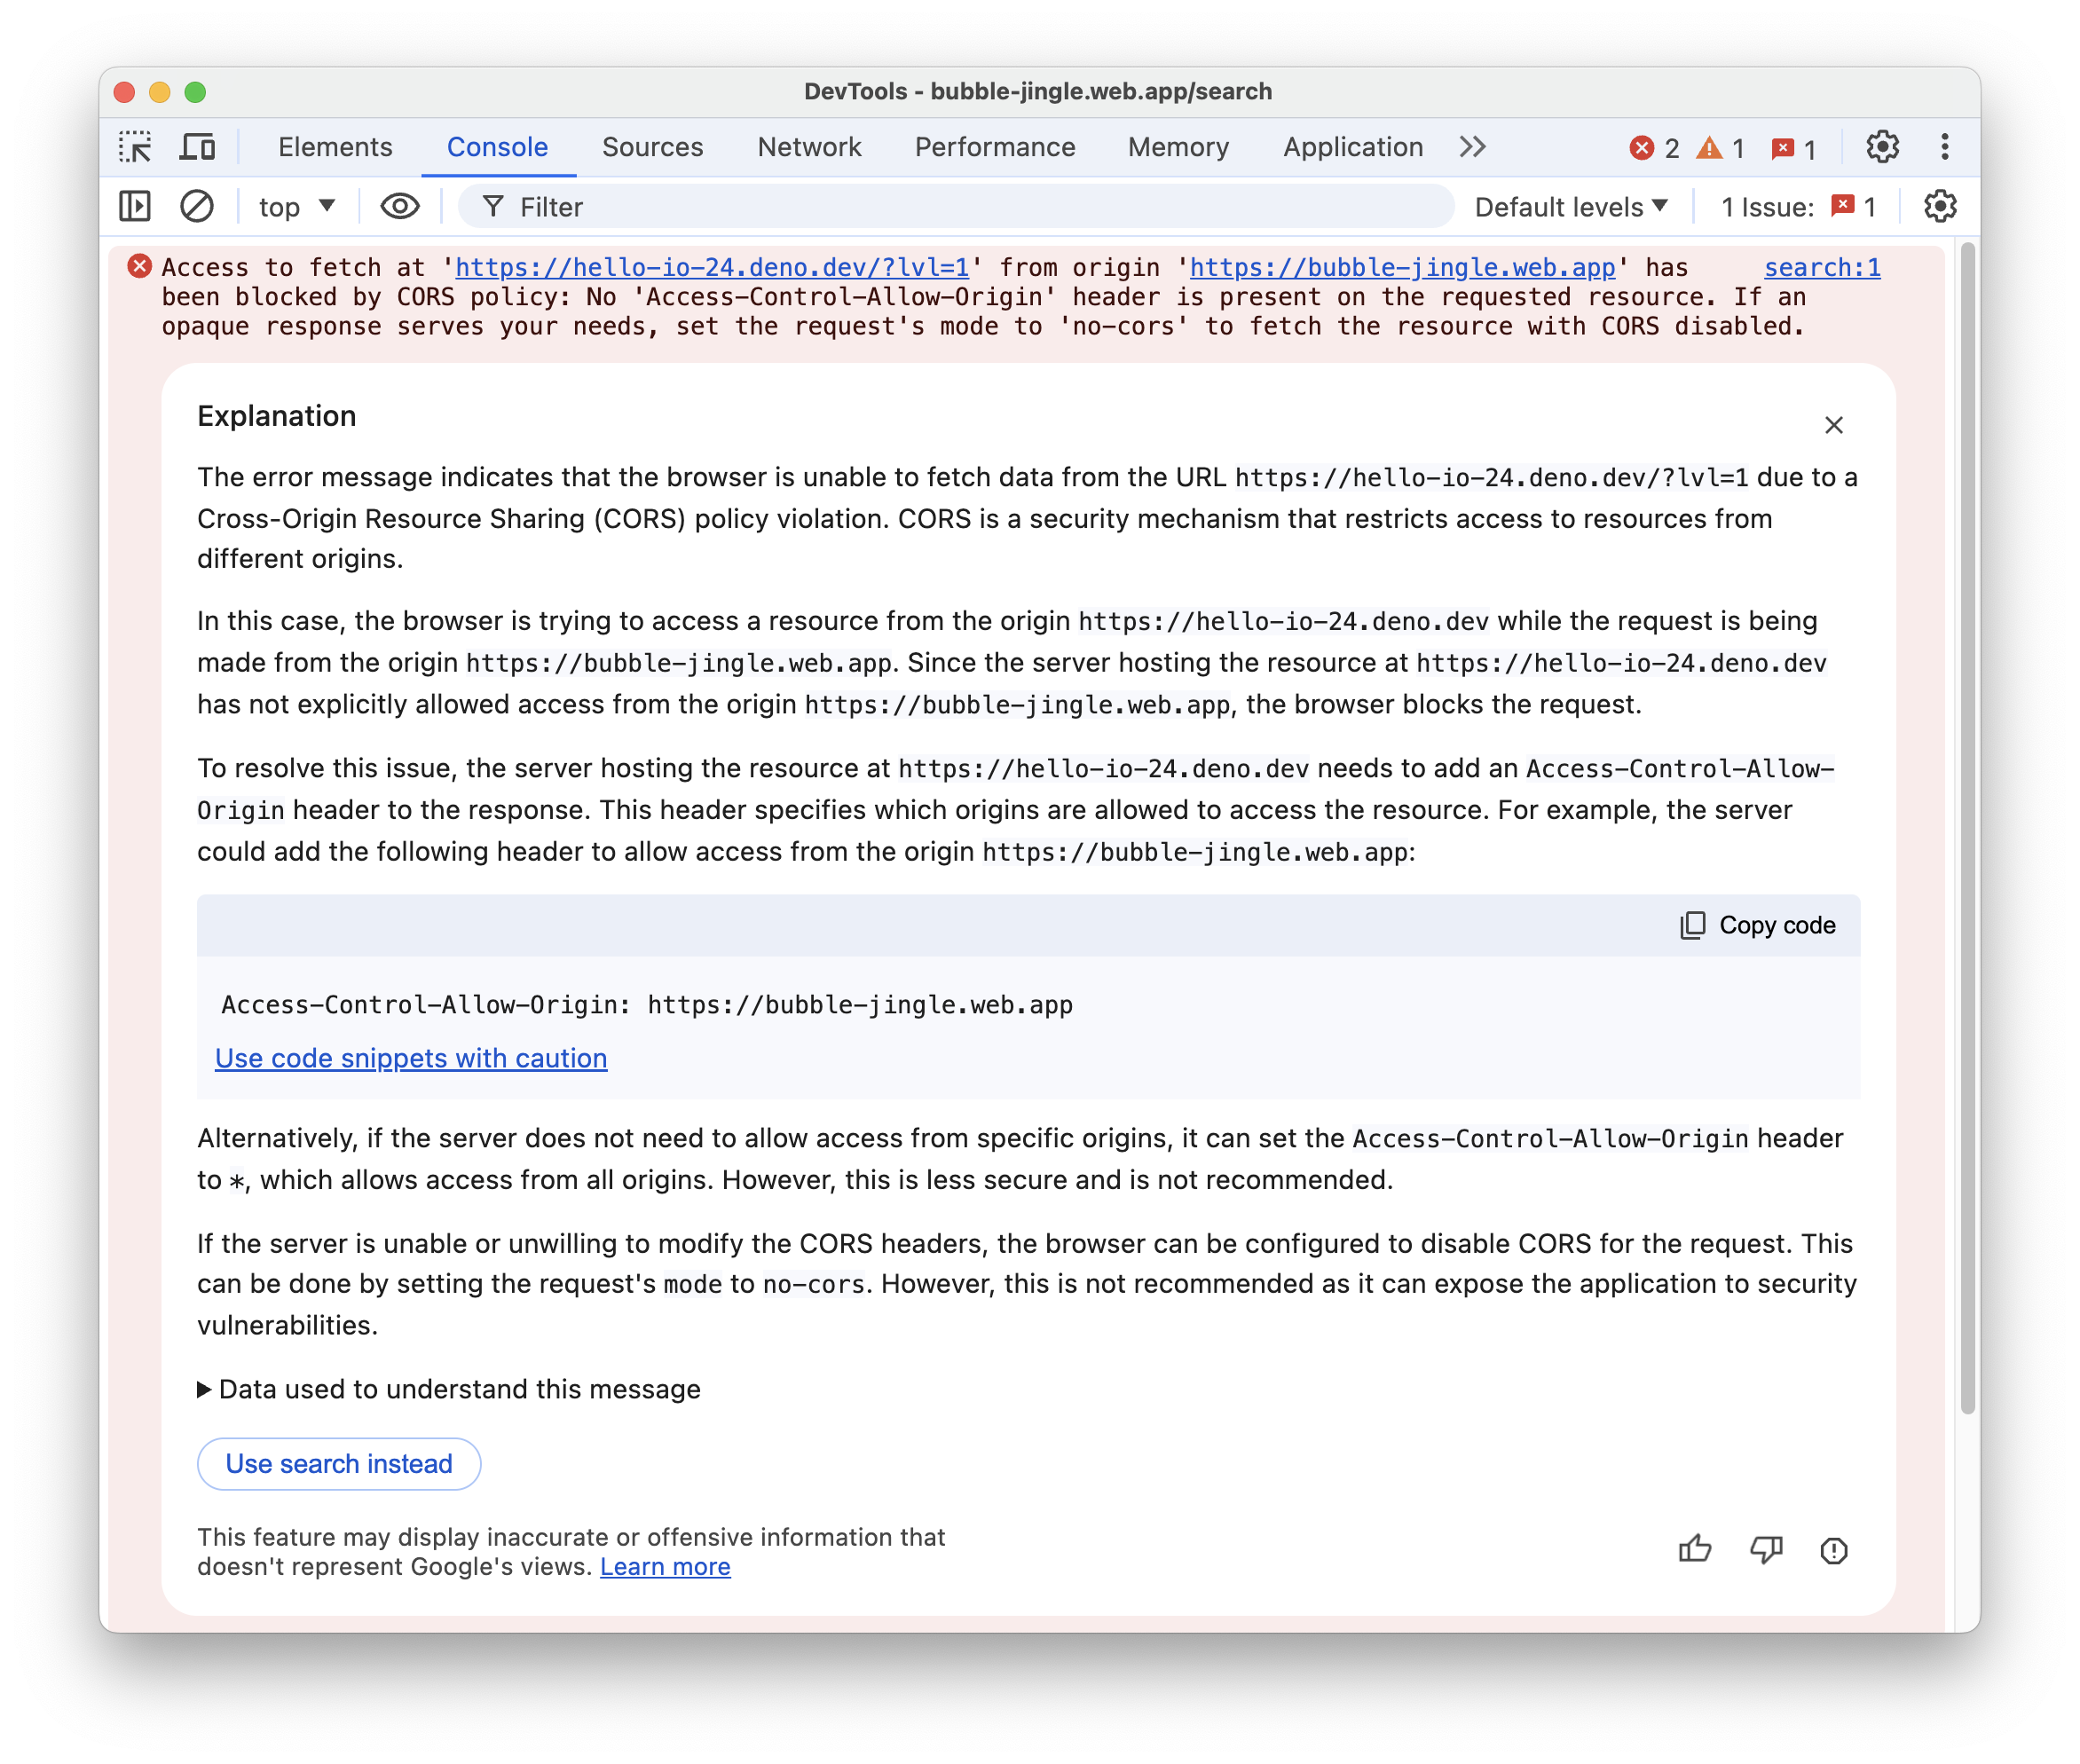Click the Elements tab in DevTools

tap(335, 147)
